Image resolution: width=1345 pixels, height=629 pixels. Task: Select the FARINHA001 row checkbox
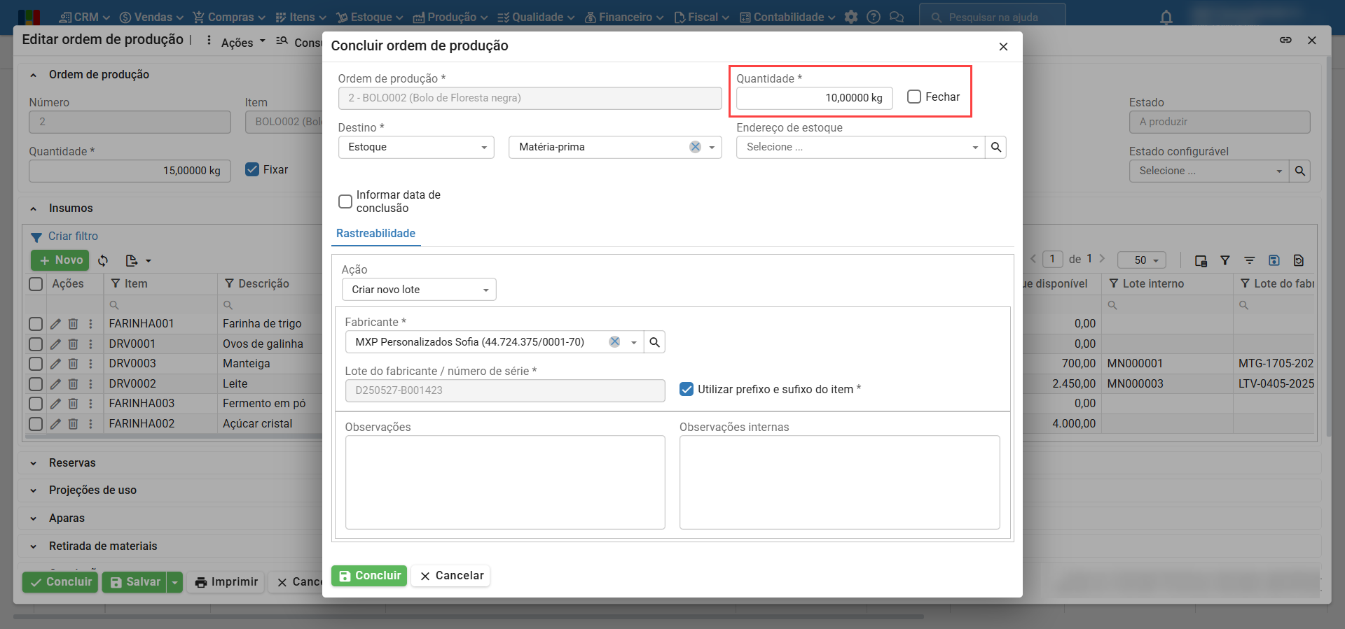click(x=36, y=324)
